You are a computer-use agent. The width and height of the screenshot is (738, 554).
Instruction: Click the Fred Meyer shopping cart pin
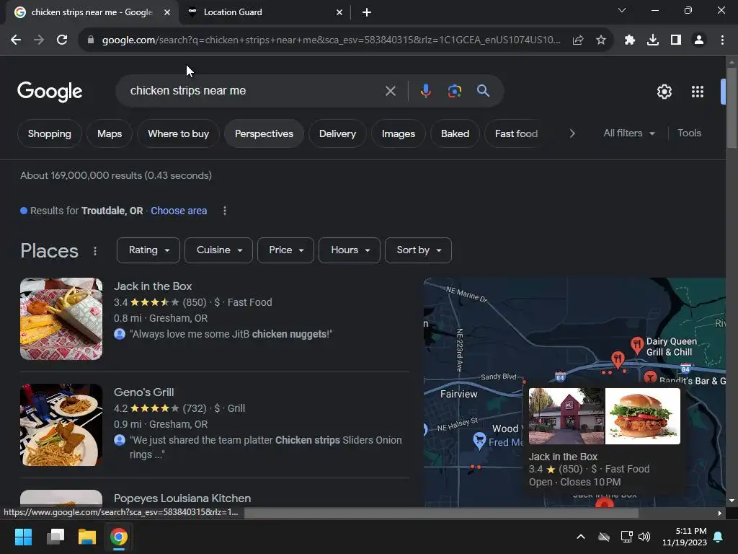[479, 441]
